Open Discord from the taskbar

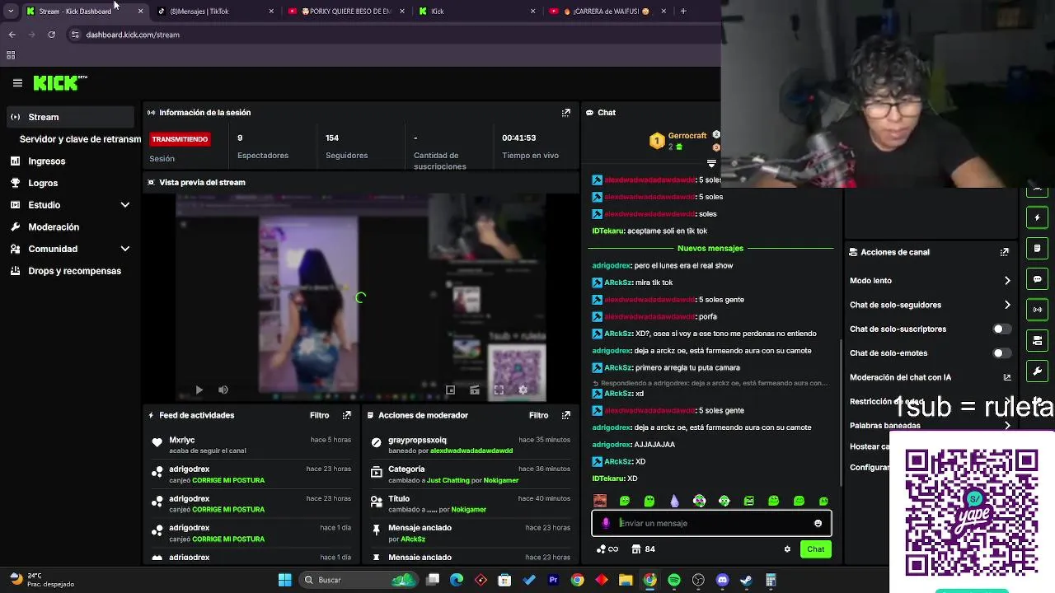click(x=722, y=580)
